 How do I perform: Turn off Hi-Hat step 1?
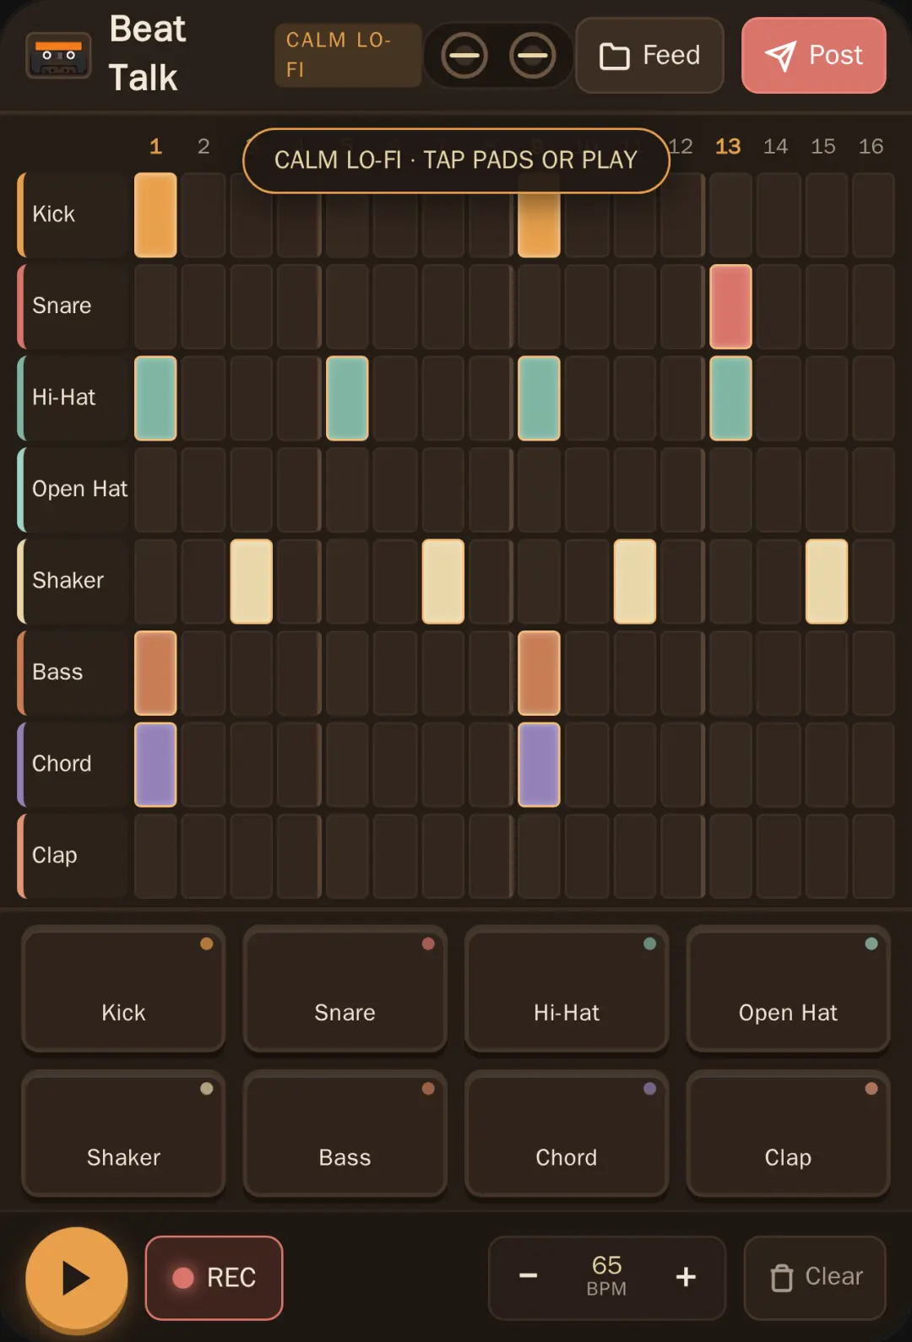pos(155,398)
